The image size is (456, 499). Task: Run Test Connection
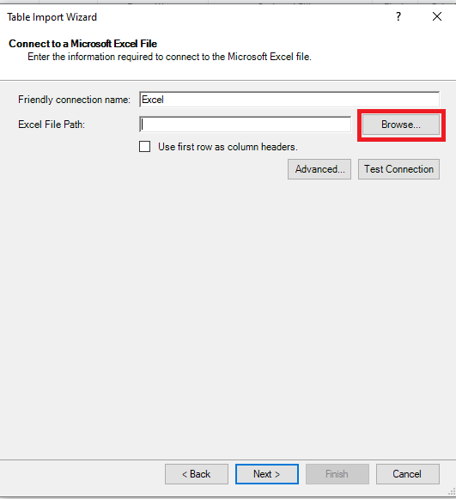click(x=398, y=169)
